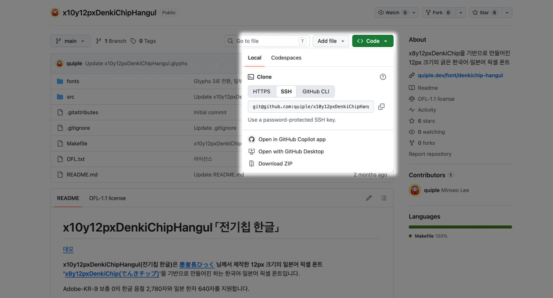
Task: Select the OFL-1.1 license tab
Action: 107,198
